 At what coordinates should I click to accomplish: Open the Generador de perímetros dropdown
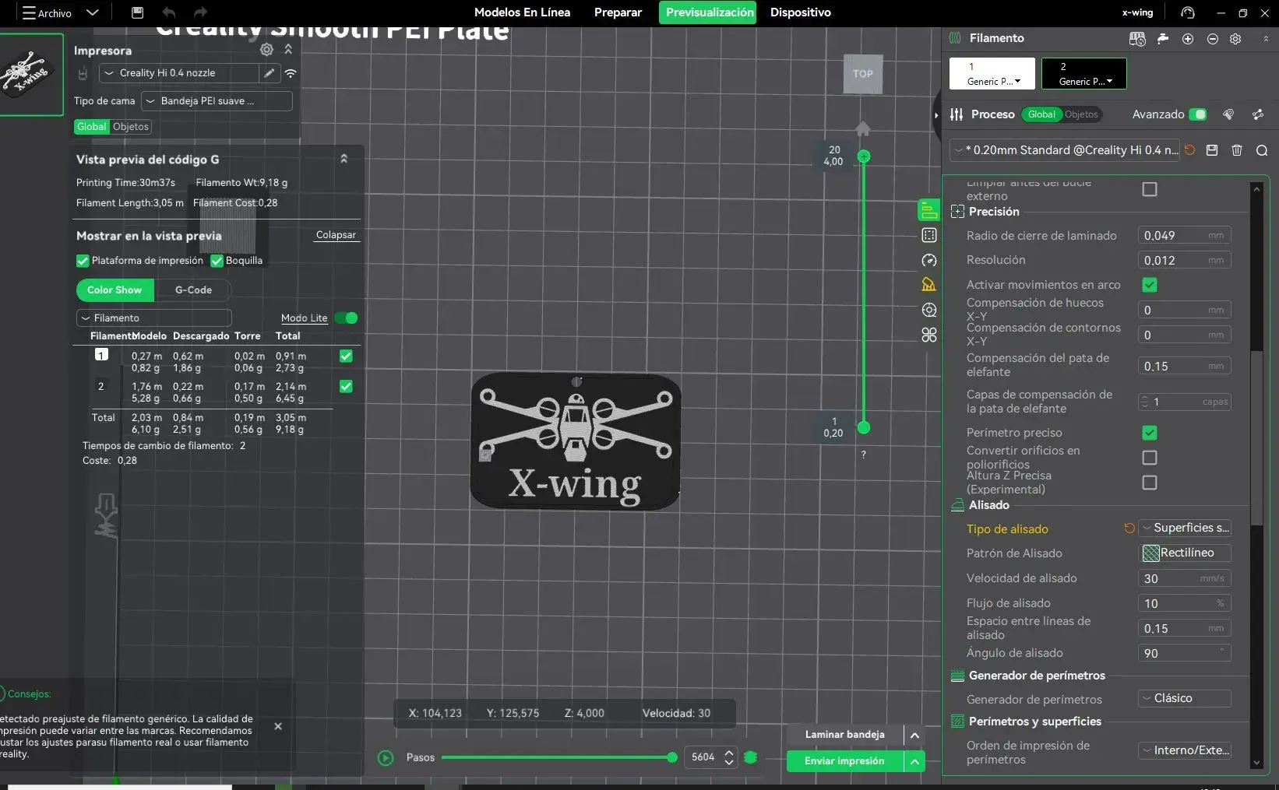[x=1185, y=698]
